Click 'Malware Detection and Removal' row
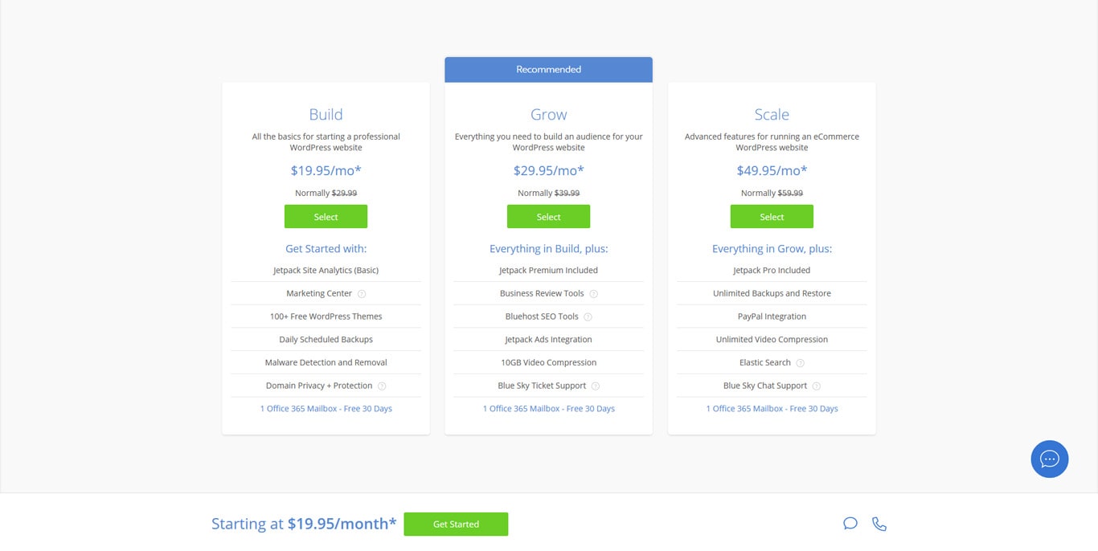Viewport: 1098px width, 551px height. point(326,363)
